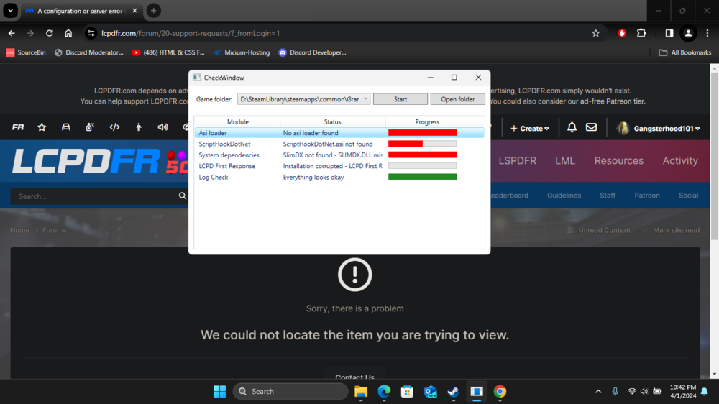Open Chrome extensions puzzle icon
Viewport: 719px width, 404px height.
(641, 33)
